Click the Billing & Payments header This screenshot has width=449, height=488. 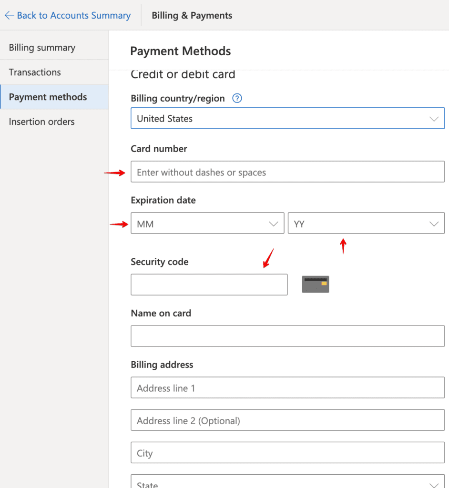coord(192,15)
